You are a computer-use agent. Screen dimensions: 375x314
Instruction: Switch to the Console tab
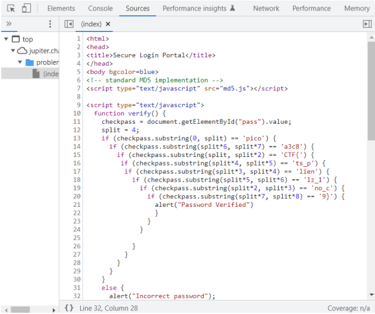100,9
